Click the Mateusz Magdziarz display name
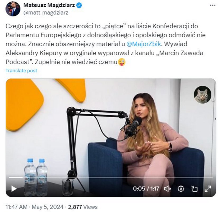The image size is (222, 213). [x=49, y=5]
